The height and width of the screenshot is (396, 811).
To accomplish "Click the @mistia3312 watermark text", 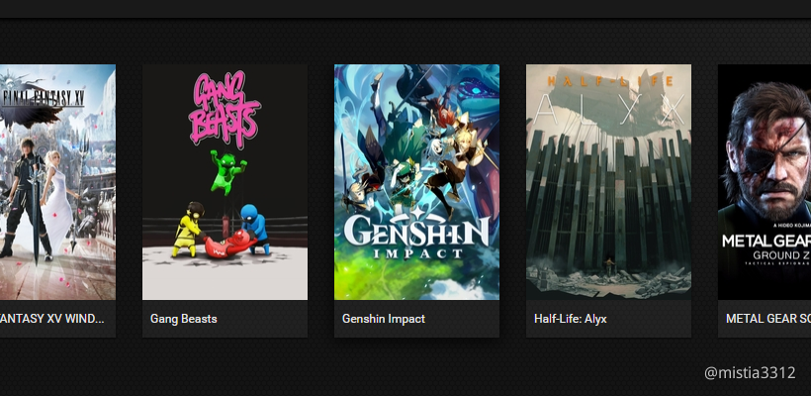I will point(750,372).
